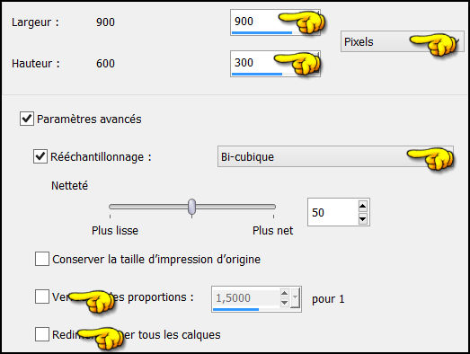Click the hand pointer on the Pixels dropdown
Image resolution: width=470 pixels, height=354 pixels.
[433, 44]
